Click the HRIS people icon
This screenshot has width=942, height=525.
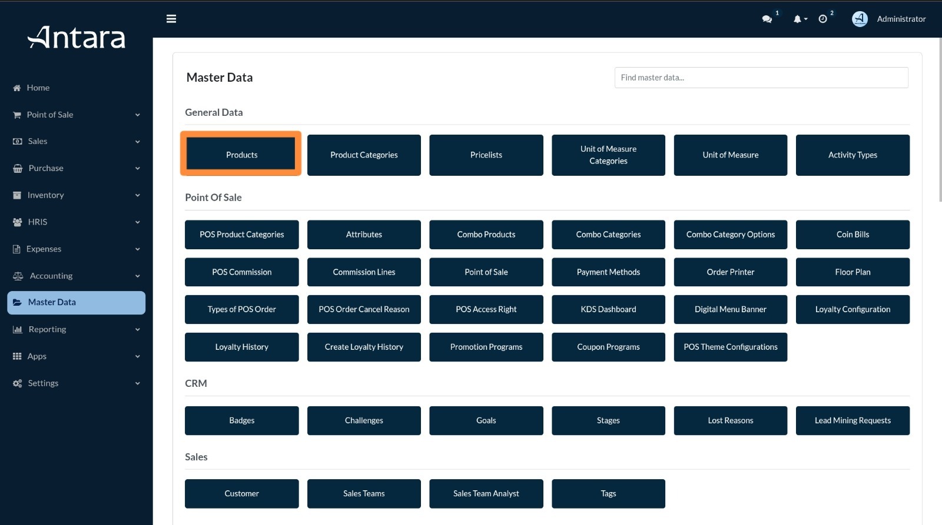tap(18, 222)
